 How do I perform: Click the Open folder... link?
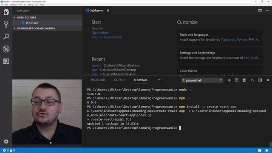101,33
